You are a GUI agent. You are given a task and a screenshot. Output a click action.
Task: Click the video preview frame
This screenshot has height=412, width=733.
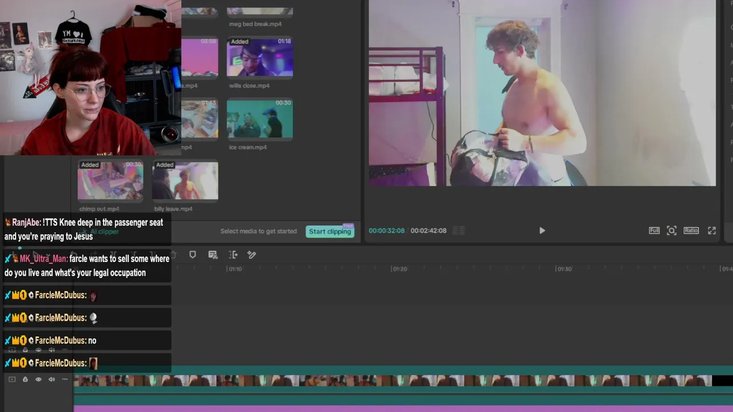pyautogui.click(x=542, y=93)
